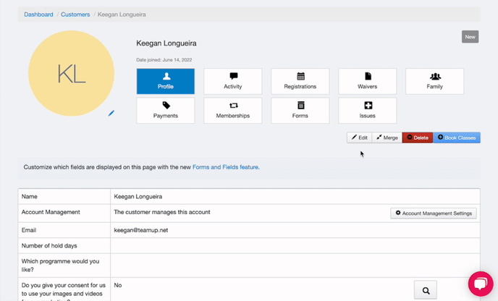Select the Issues tab

pyautogui.click(x=368, y=111)
